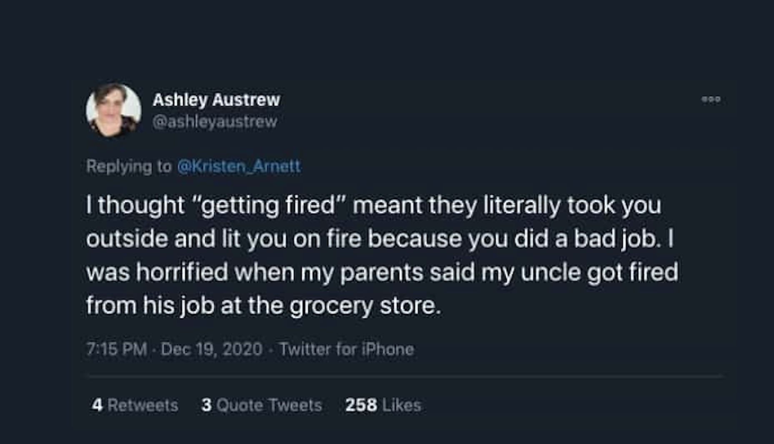Click the "Replying to" label
Screen dimensions: 774x444
(129, 166)
